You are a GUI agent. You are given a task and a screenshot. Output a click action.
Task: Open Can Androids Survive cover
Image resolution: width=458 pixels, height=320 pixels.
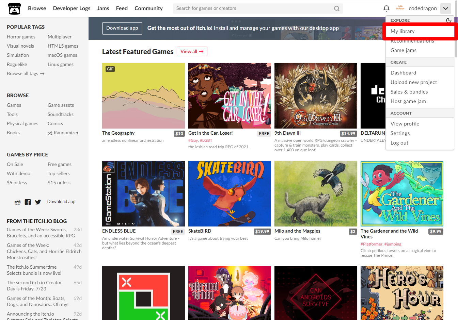316,293
